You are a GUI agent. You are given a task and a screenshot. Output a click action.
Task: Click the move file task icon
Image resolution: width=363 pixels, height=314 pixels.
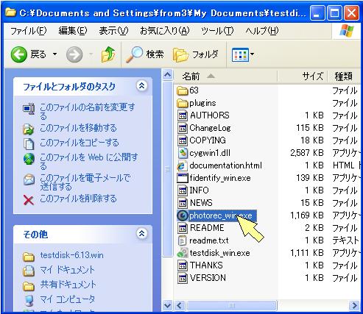click(29, 129)
